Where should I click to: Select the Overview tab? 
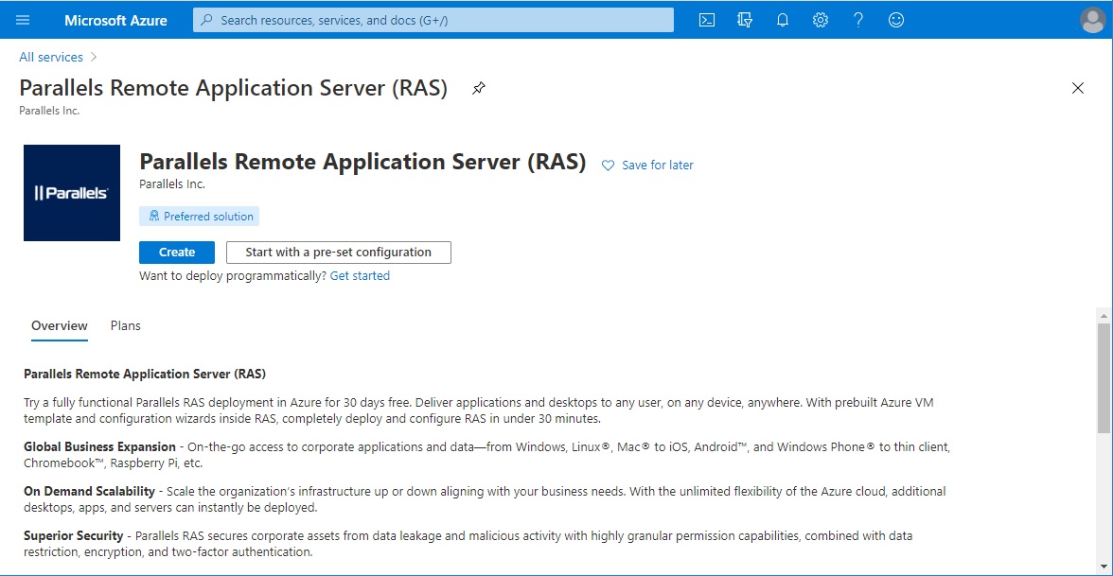(x=59, y=324)
